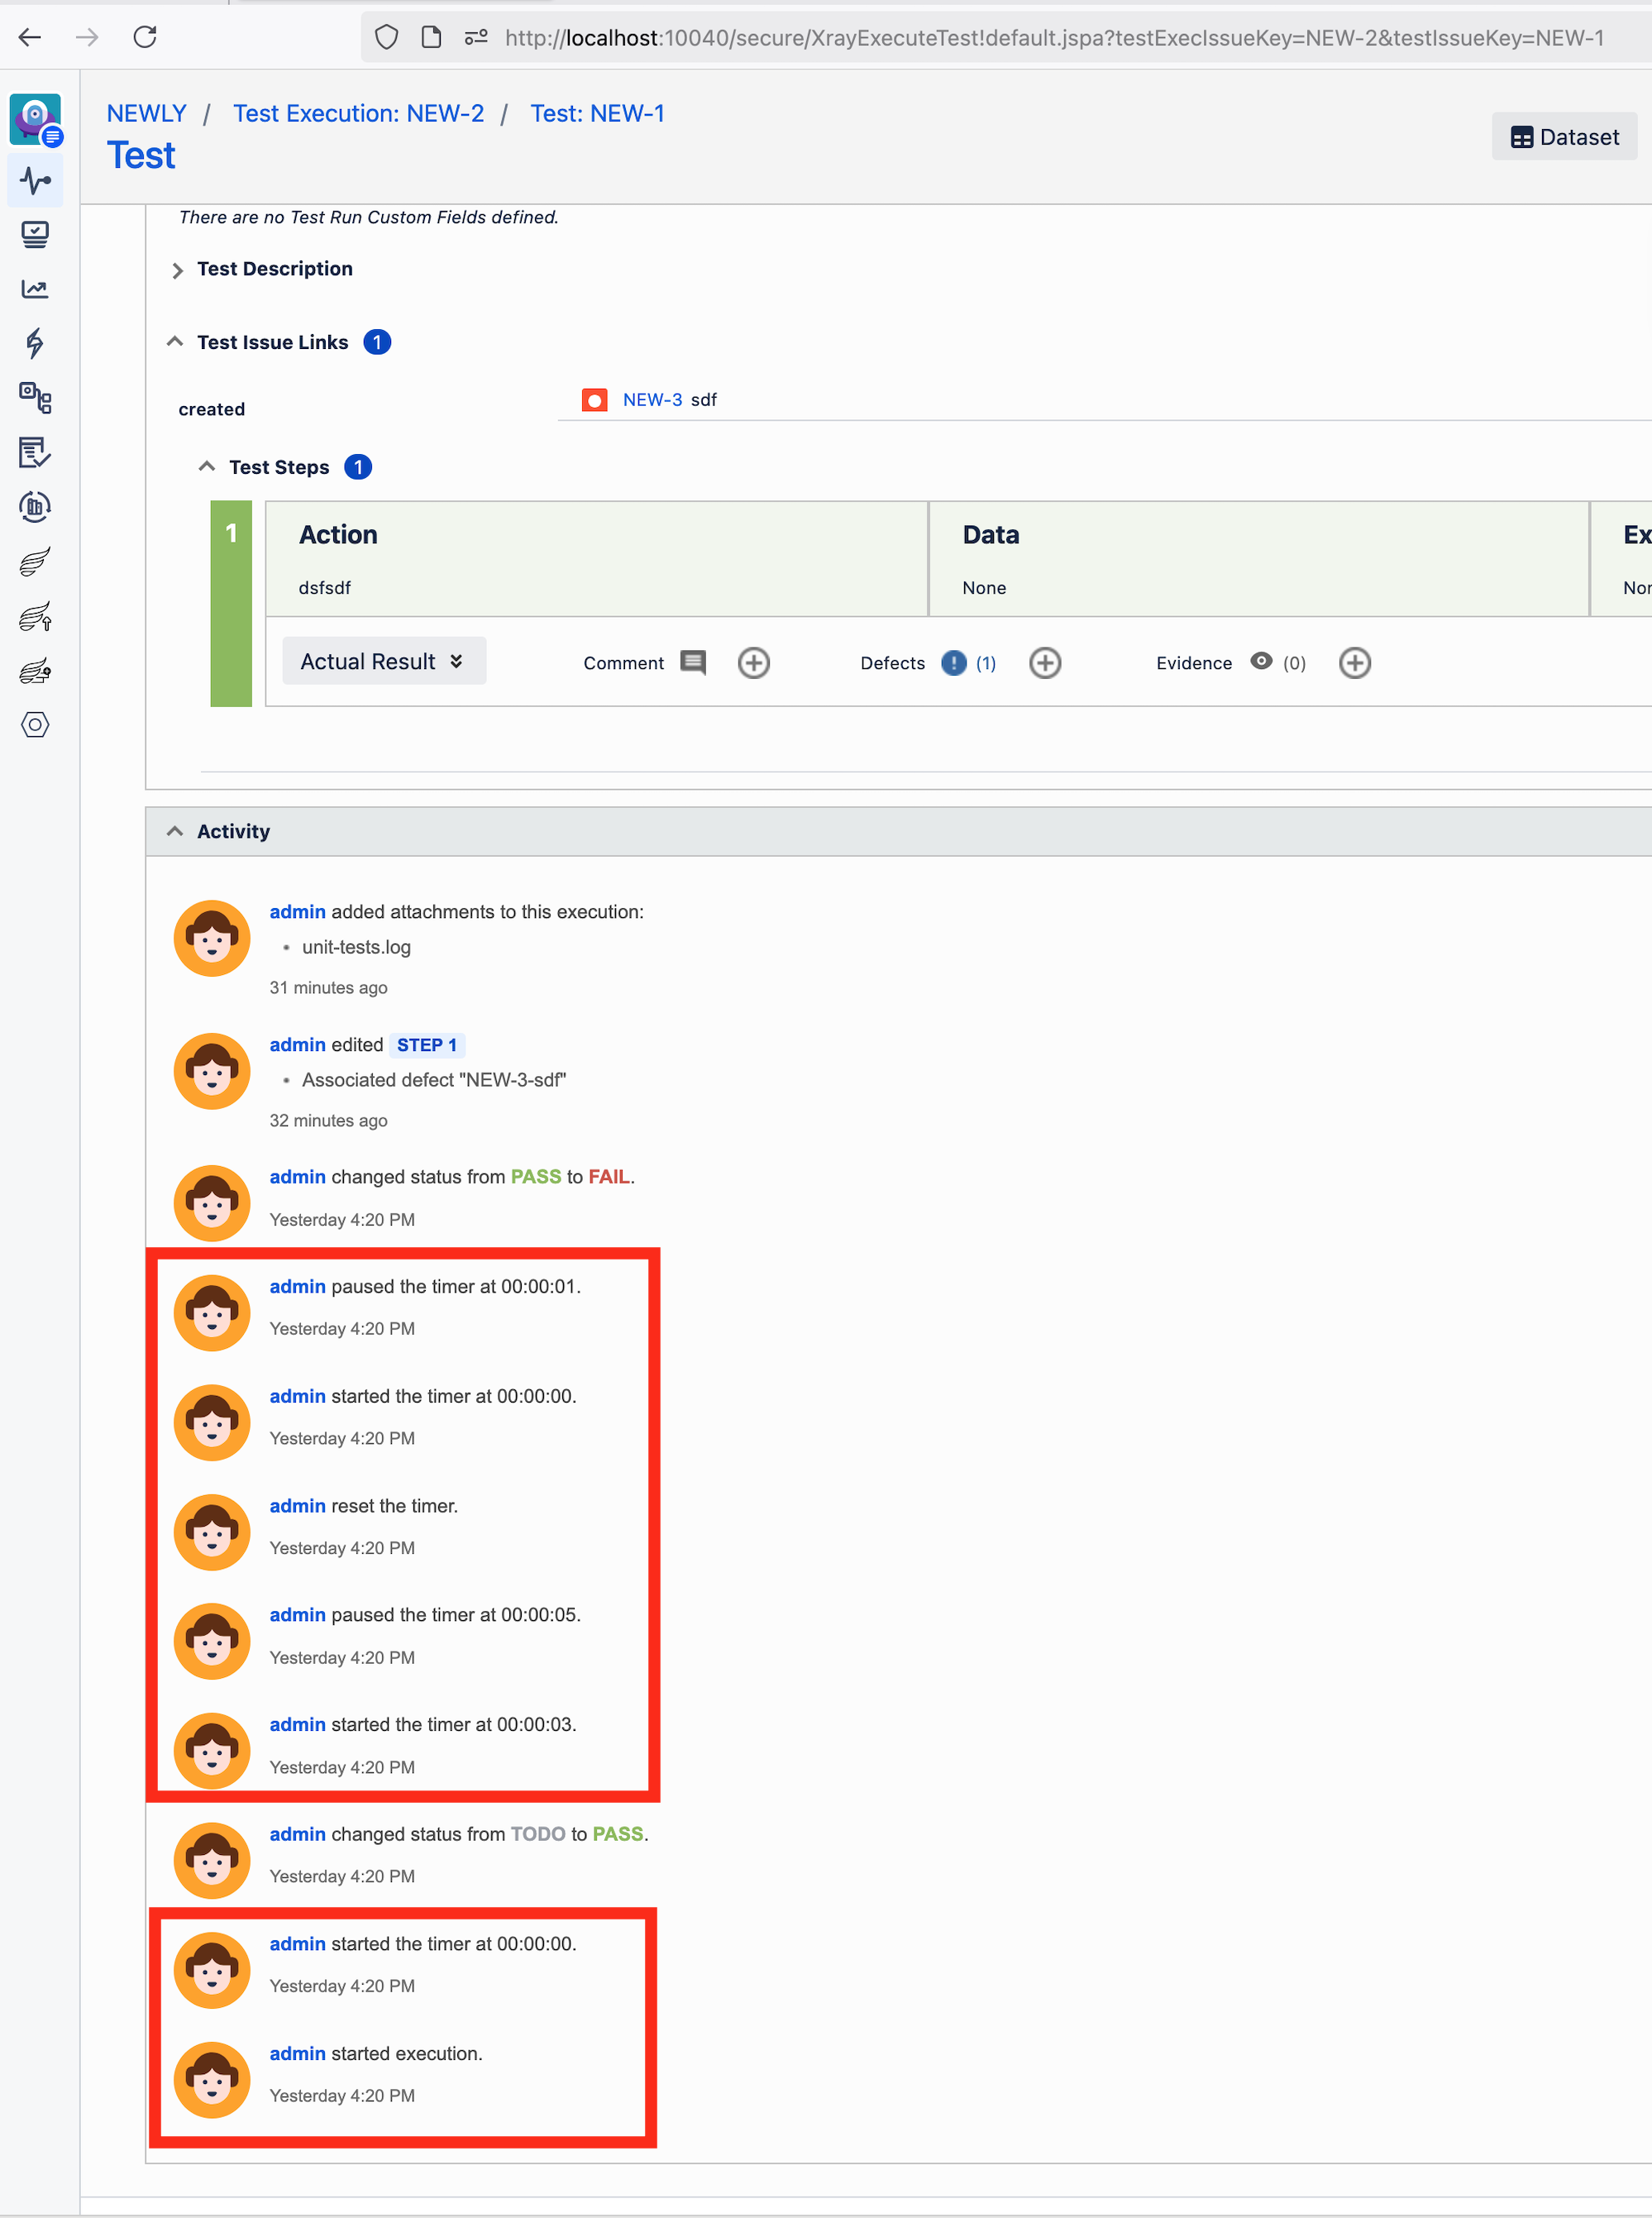The width and height of the screenshot is (1652, 2218).
Task: Open site permissions icon in address bar
Action: tap(476, 38)
